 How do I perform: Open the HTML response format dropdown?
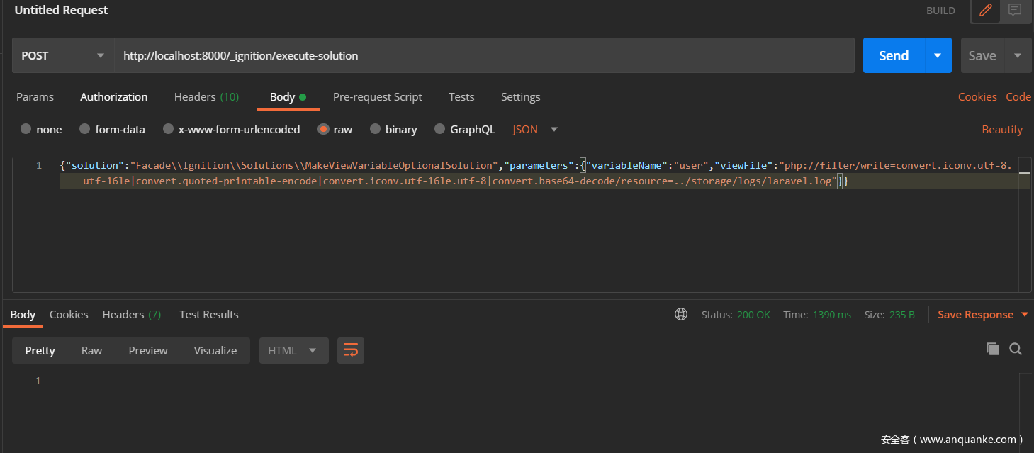[x=293, y=351]
